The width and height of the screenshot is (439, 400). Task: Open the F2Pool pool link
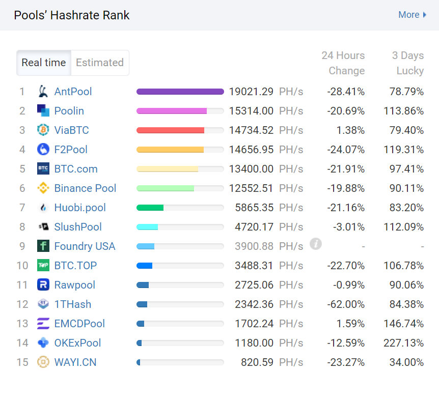[71, 150]
